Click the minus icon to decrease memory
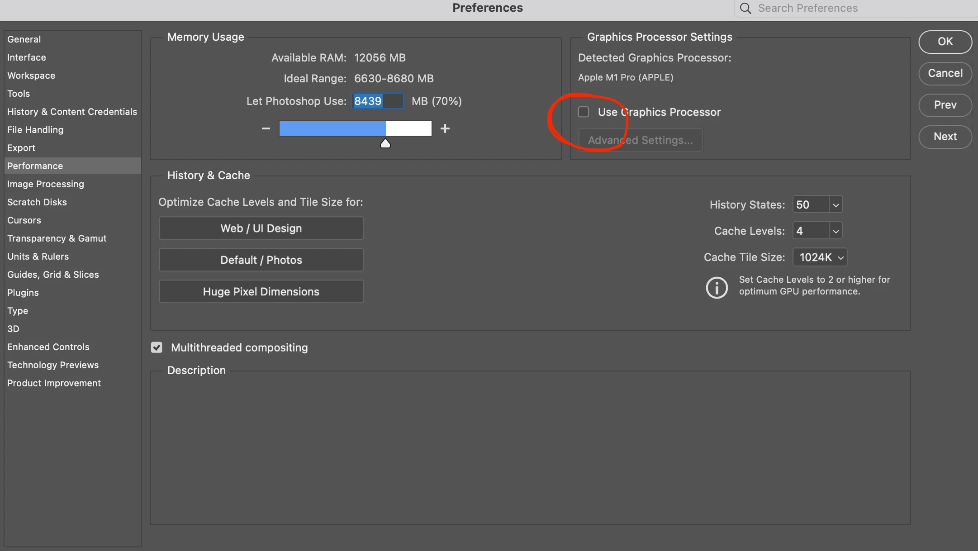978x551 pixels. click(266, 128)
